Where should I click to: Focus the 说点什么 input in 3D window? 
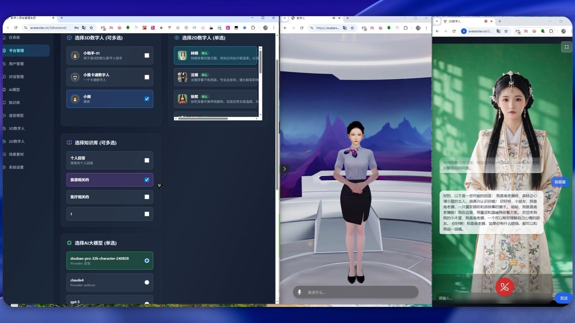coord(355,292)
